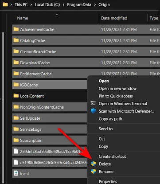Expand the chevron before This PC
The image size is (160, 184).
coord(11,4)
